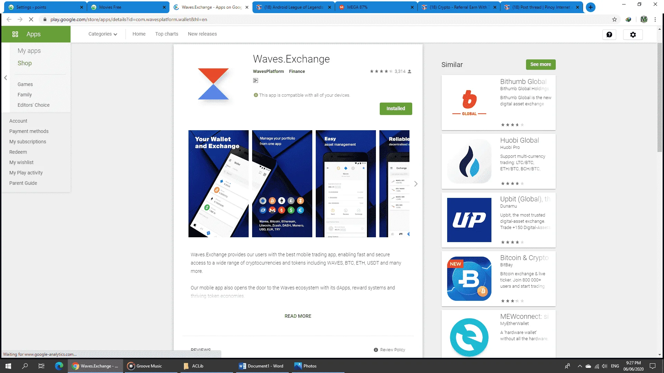664x373 pixels.
Task: Open My apps in sidebar
Action: 29,51
